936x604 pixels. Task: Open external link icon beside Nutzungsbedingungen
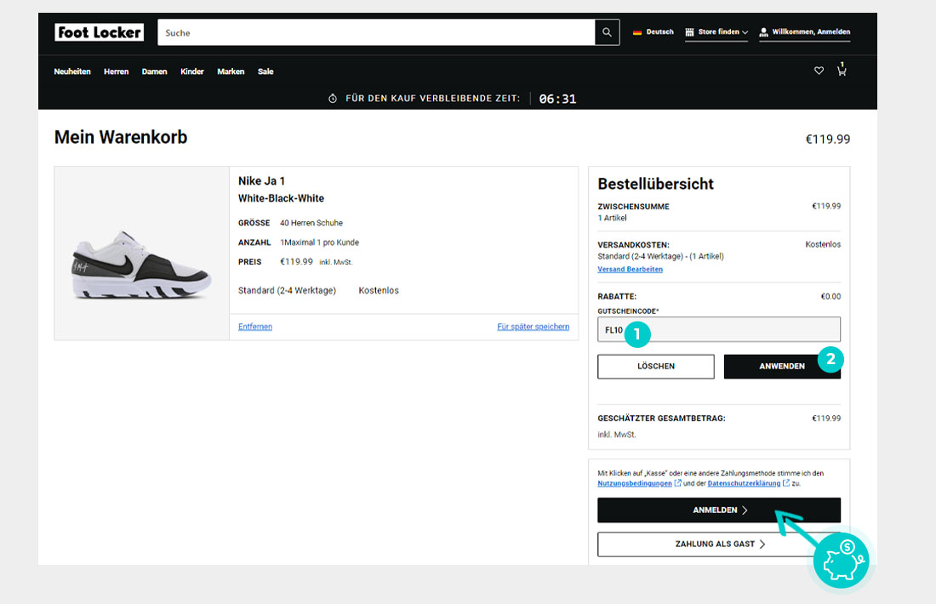(x=677, y=483)
